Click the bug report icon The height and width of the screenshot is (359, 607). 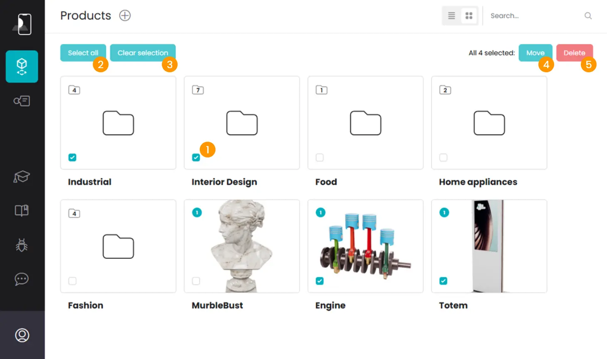point(21,245)
